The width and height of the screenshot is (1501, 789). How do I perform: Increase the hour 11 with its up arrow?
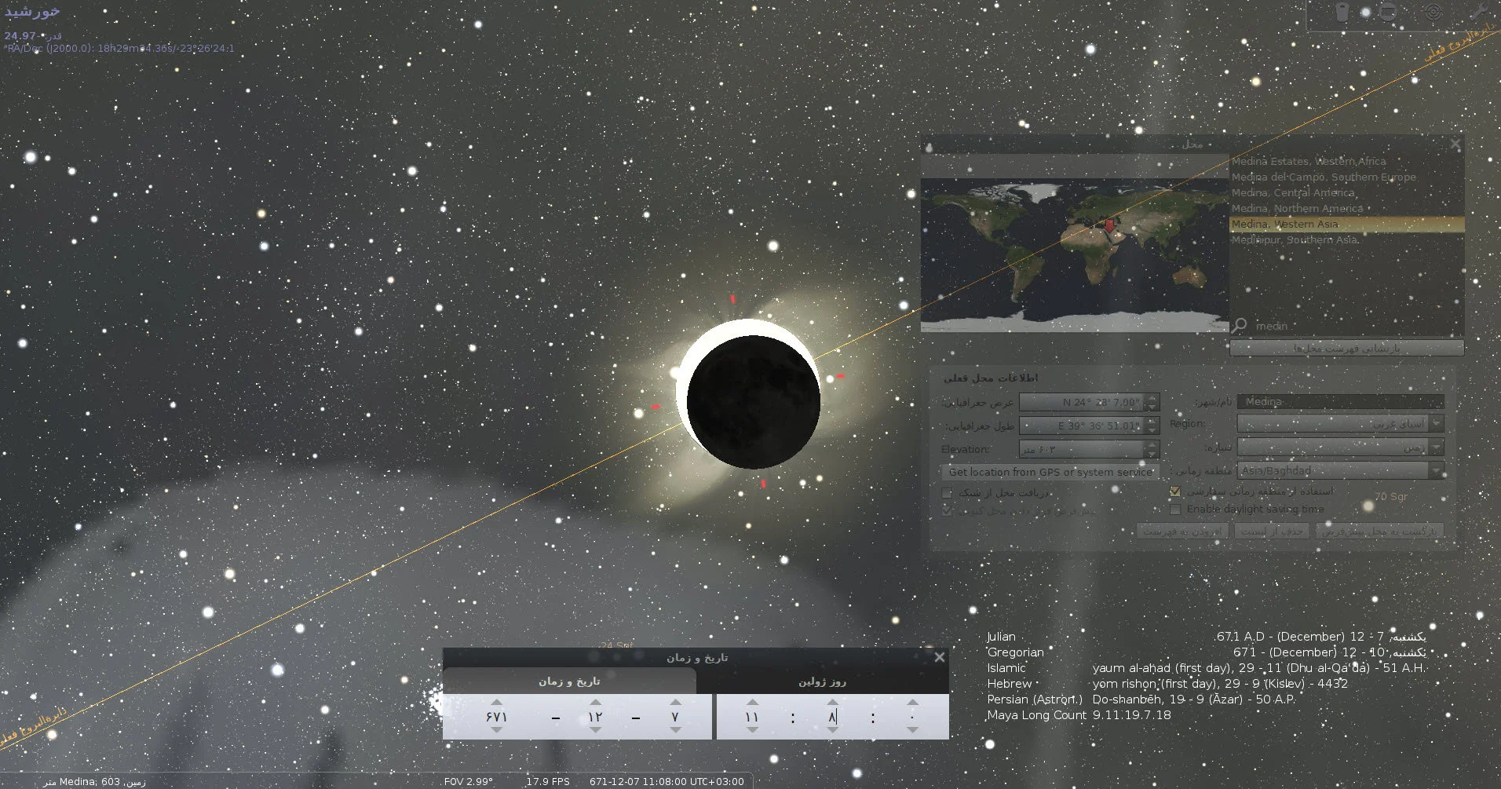click(752, 703)
